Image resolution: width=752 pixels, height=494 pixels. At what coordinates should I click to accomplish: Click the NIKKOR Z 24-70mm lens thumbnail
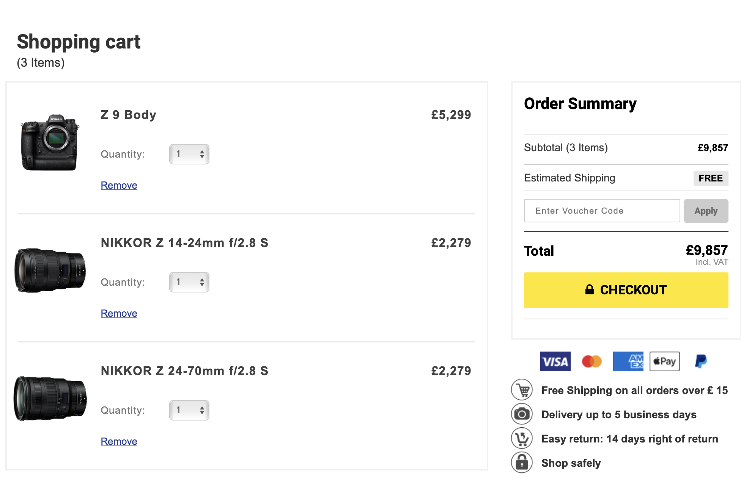click(50, 398)
